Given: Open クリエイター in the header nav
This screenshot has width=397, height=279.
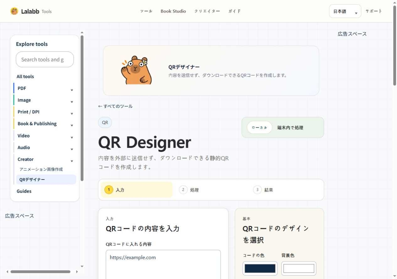Looking at the screenshot, I should [207, 11].
